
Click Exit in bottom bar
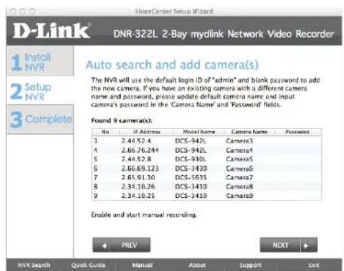(314, 265)
